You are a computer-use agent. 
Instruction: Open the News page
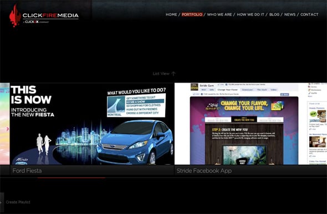(x=290, y=14)
